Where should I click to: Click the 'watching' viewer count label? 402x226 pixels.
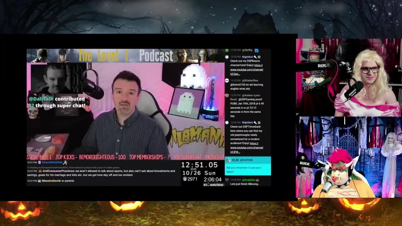tap(216, 185)
